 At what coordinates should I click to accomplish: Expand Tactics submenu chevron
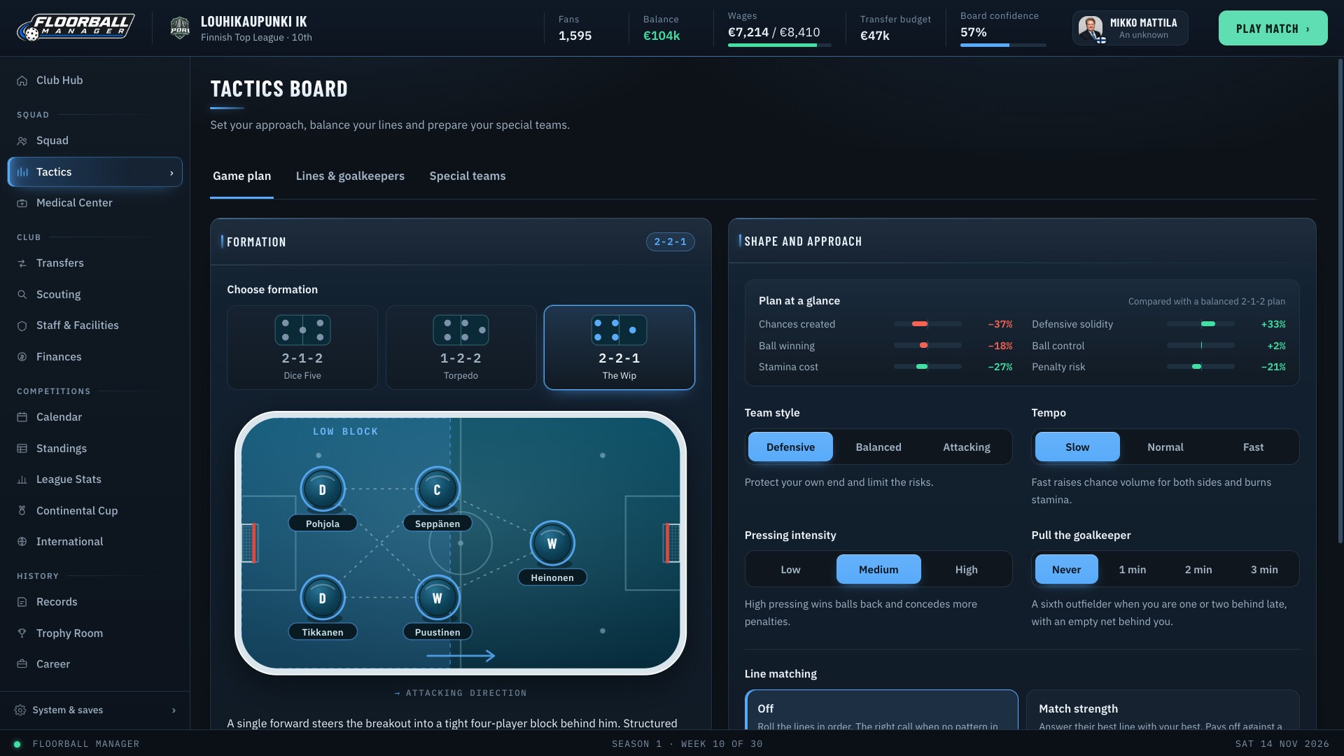pos(171,173)
